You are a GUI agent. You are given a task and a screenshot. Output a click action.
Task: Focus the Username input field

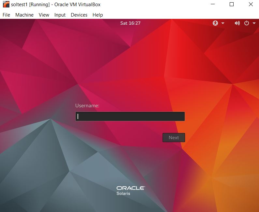[x=130, y=116]
